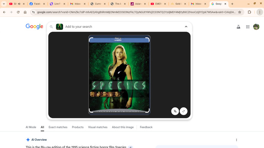Open the Google apps grid
Image resolution: width=264 pixels, height=148 pixels.
248,27
